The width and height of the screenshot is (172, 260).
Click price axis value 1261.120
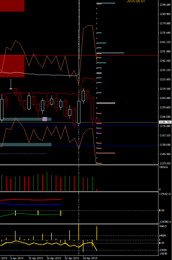click(x=165, y=42)
